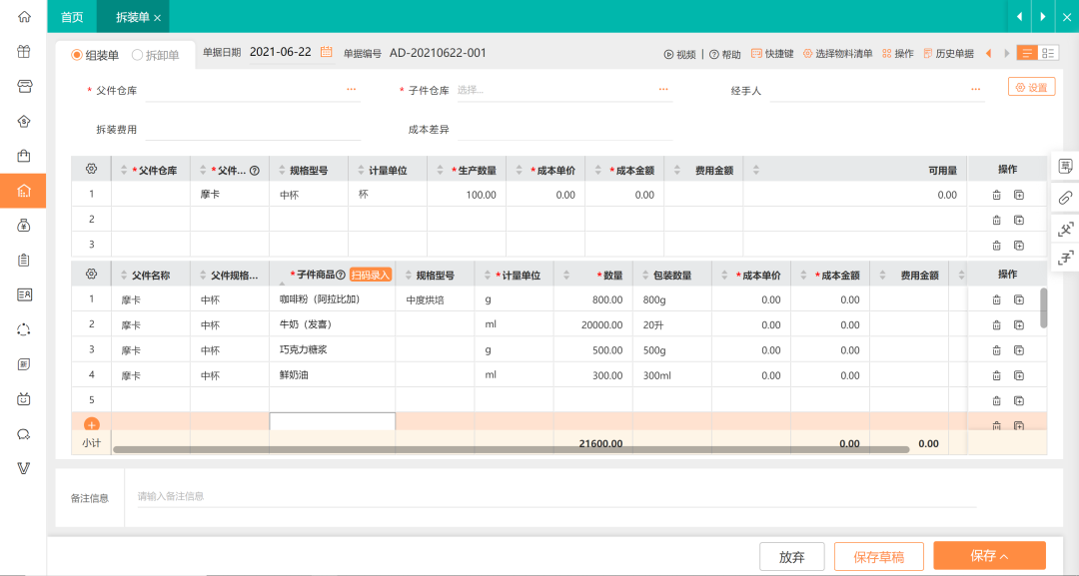Open the 操作 toolbar menu
This screenshot has width=1079, height=576.
click(898, 54)
